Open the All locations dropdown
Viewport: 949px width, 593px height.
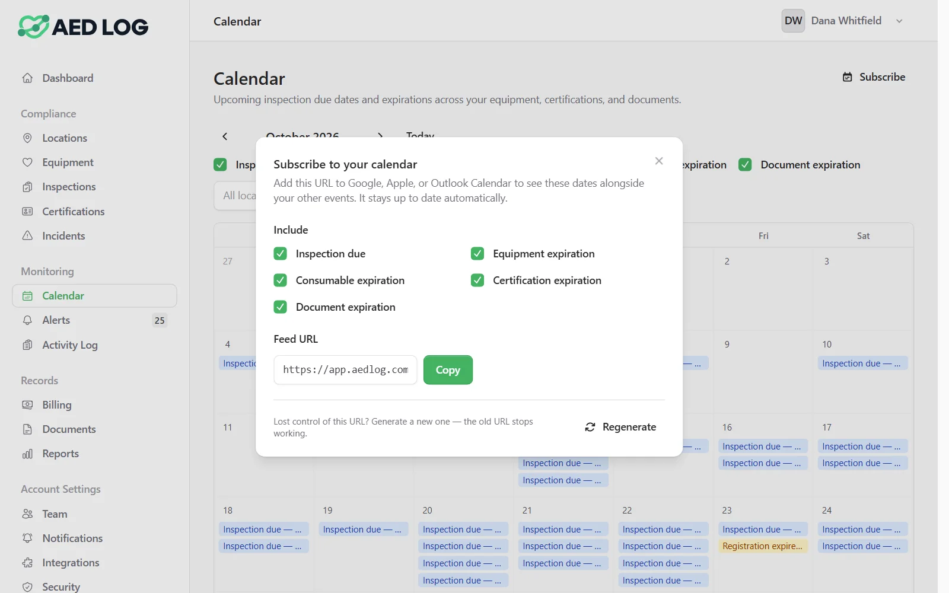point(235,196)
